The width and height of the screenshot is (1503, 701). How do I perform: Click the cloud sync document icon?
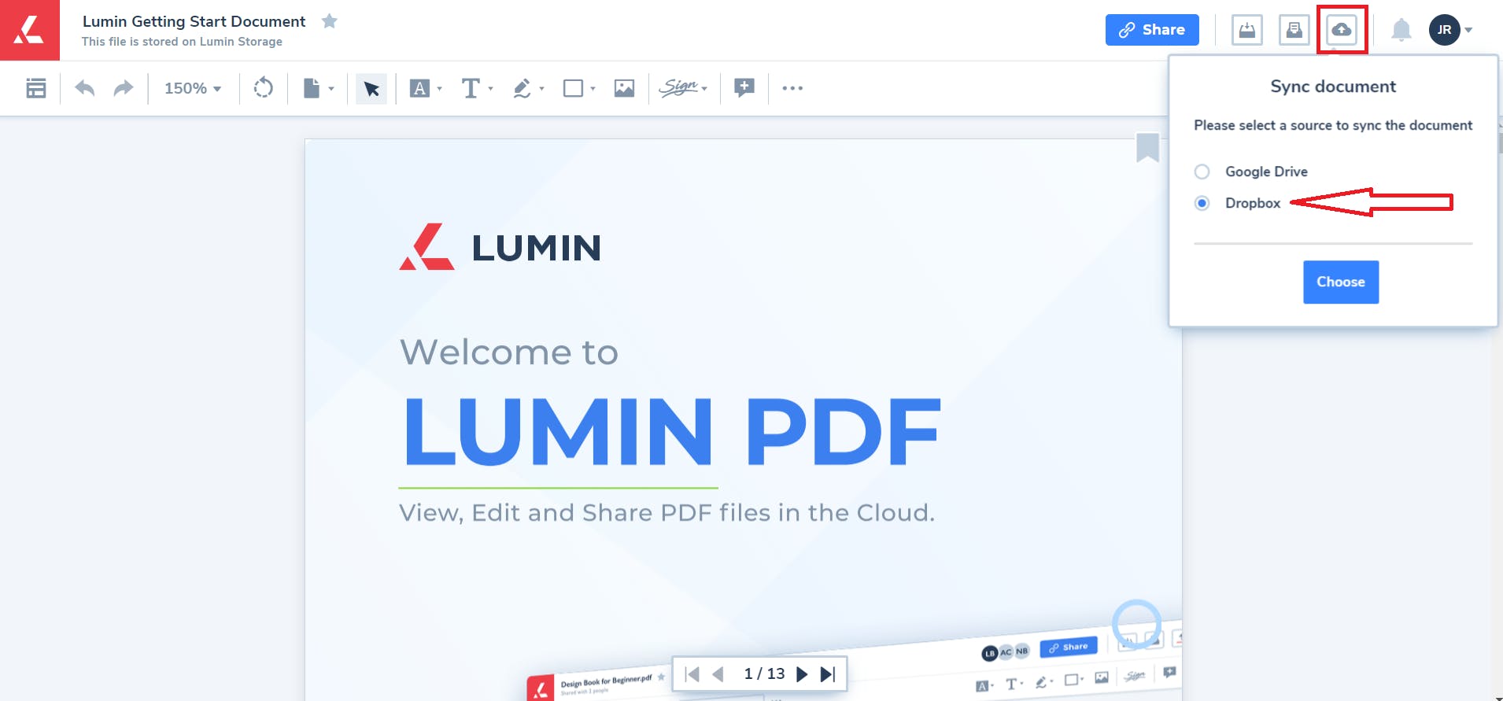1342,30
